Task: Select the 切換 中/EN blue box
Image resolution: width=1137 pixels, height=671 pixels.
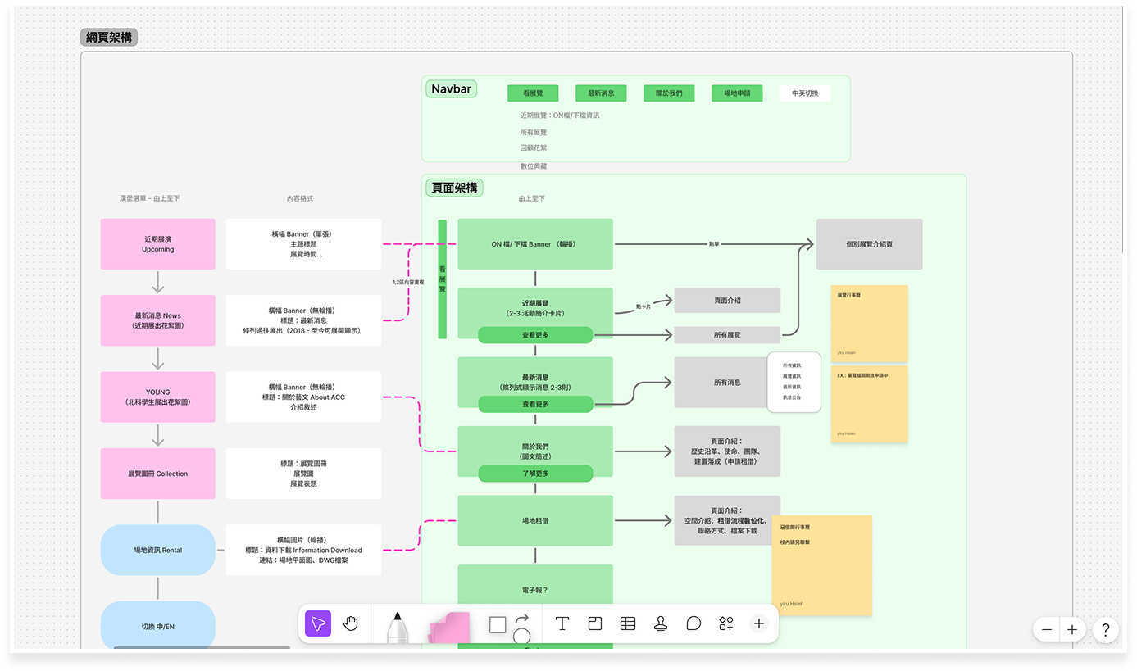Action: point(158,627)
